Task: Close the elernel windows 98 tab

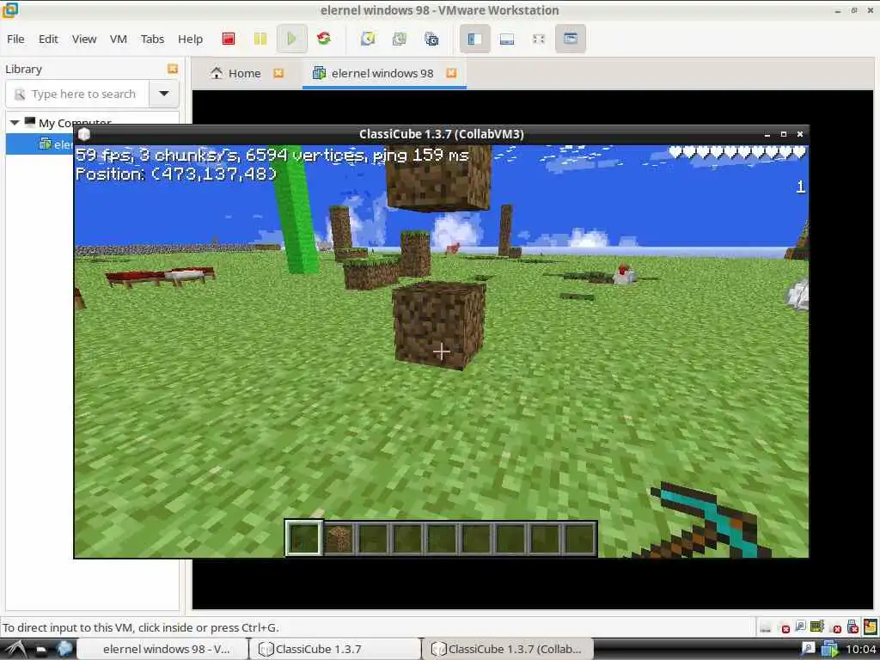Action: [x=451, y=73]
